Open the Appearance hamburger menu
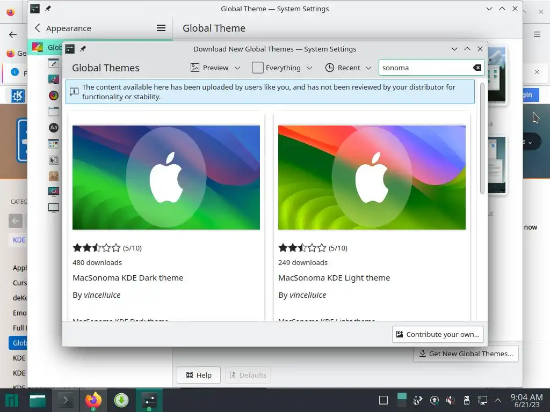Screen dimensions: 550x412 tap(161, 28)
